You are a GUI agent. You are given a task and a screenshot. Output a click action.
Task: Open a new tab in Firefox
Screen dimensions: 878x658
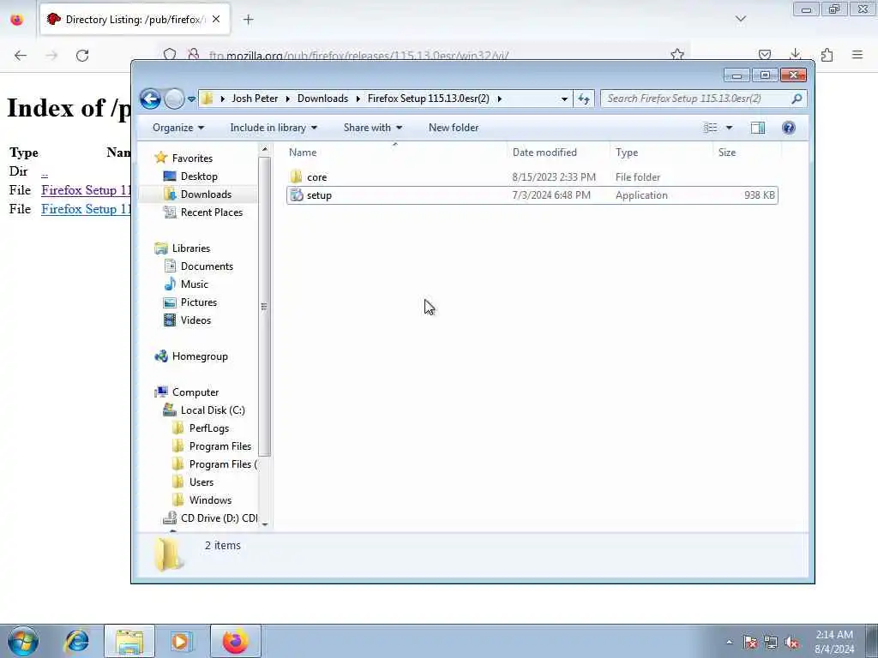tap(248, 20)
